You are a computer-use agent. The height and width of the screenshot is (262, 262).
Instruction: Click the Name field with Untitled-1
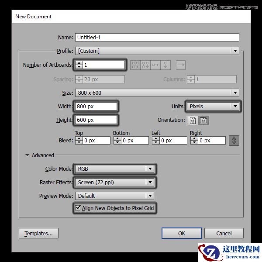(157, 37)
